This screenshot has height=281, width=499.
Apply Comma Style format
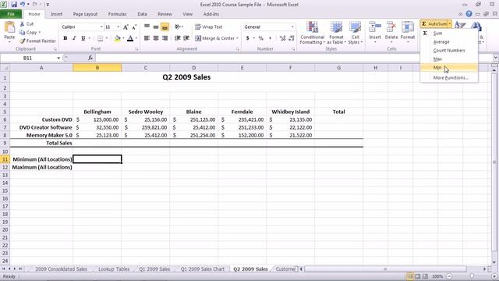[271, 38]
